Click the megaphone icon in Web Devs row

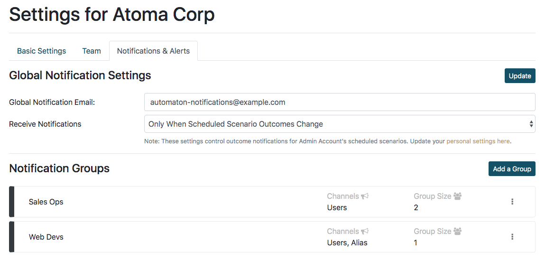pos(365,231)
